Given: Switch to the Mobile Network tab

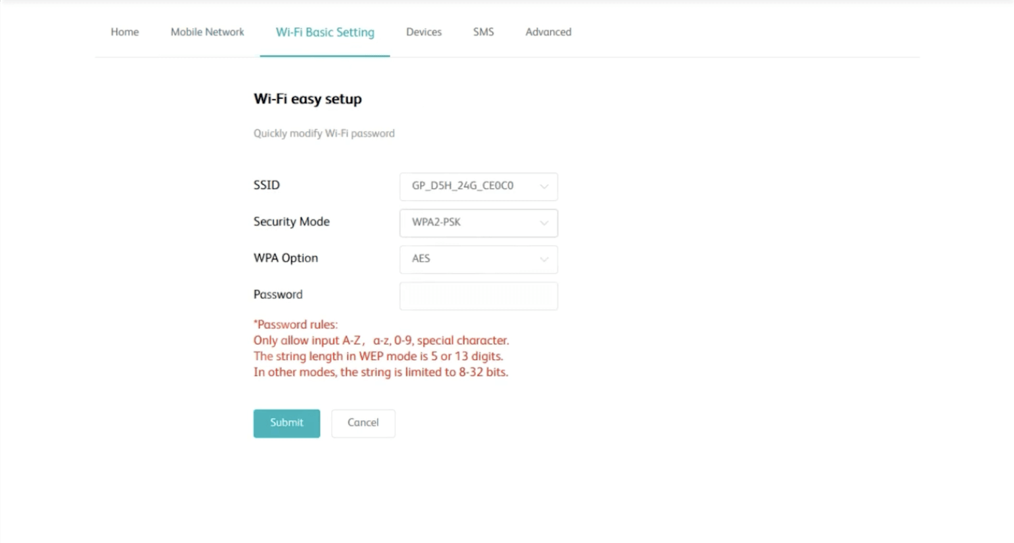Looking at the screenshot, I should tap(207, 32).
